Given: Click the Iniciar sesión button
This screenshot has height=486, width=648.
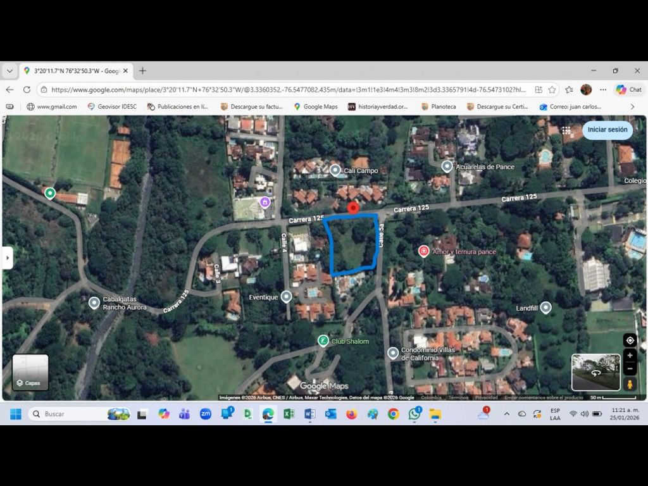Looking at the screenshot, I should (607, 130).
